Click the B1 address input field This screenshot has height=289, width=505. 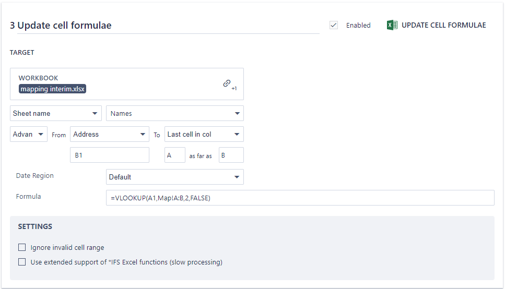pos(109,155)
